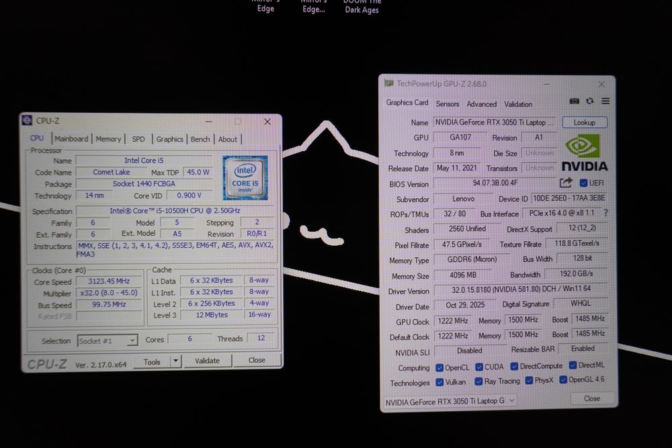
Task: Click the Close button in CPU-Z
Action: click(257, 360)
